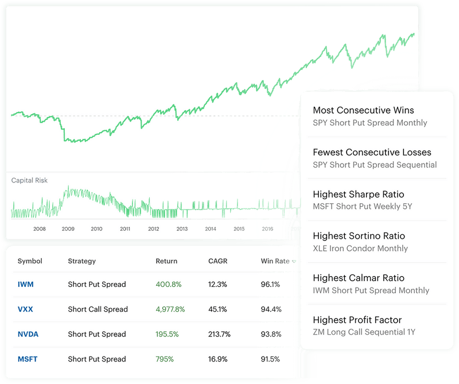Sort the table by the CAGR column
Viewport: 459px width, 384px height.
tap(205, 260)
